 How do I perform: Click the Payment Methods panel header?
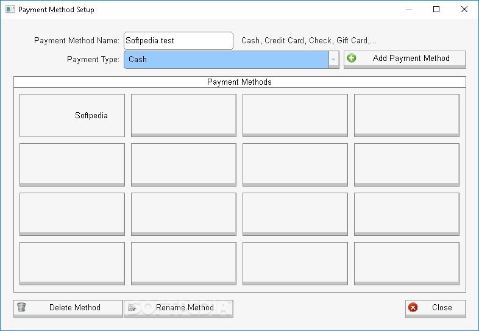click(239, 82)
